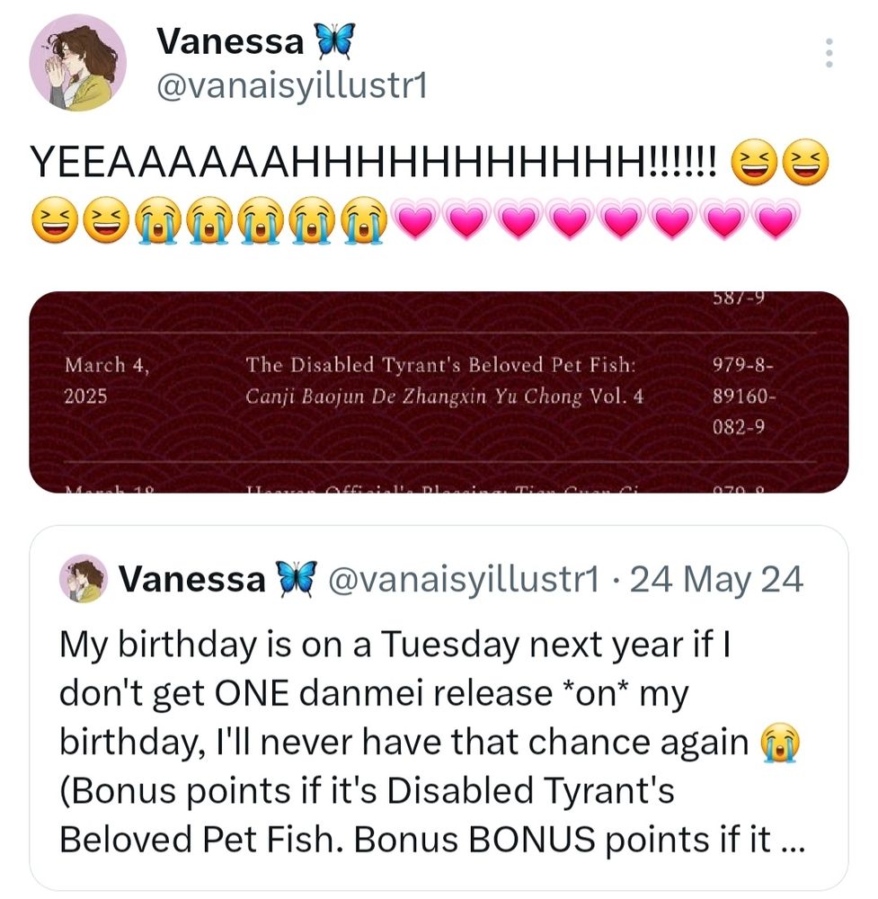Open the dark red release schedule image

click(439, 392)
